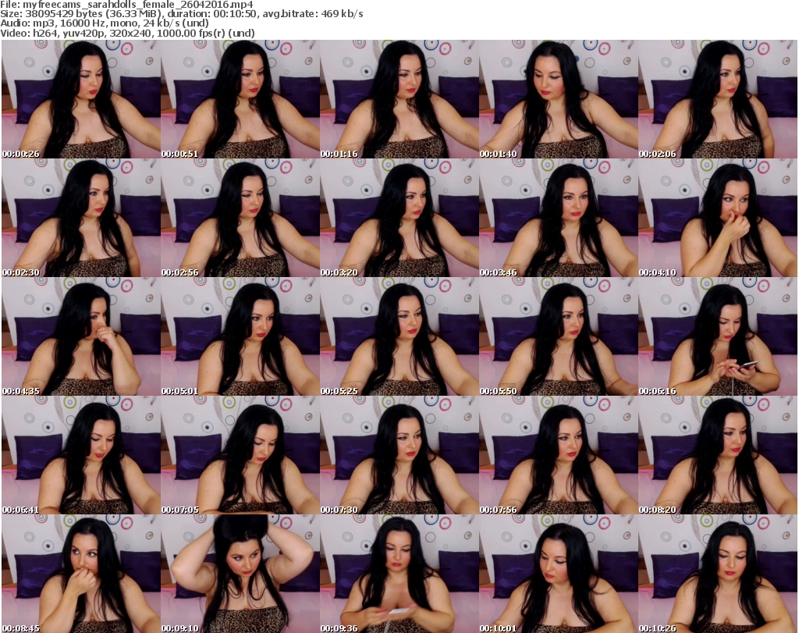Click the Size and duration info line
This screenshot has width=799, height=633.
point(181,14)
